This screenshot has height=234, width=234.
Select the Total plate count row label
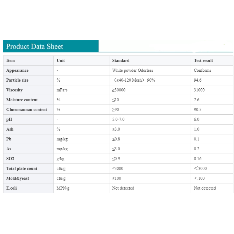coord(22,168)
